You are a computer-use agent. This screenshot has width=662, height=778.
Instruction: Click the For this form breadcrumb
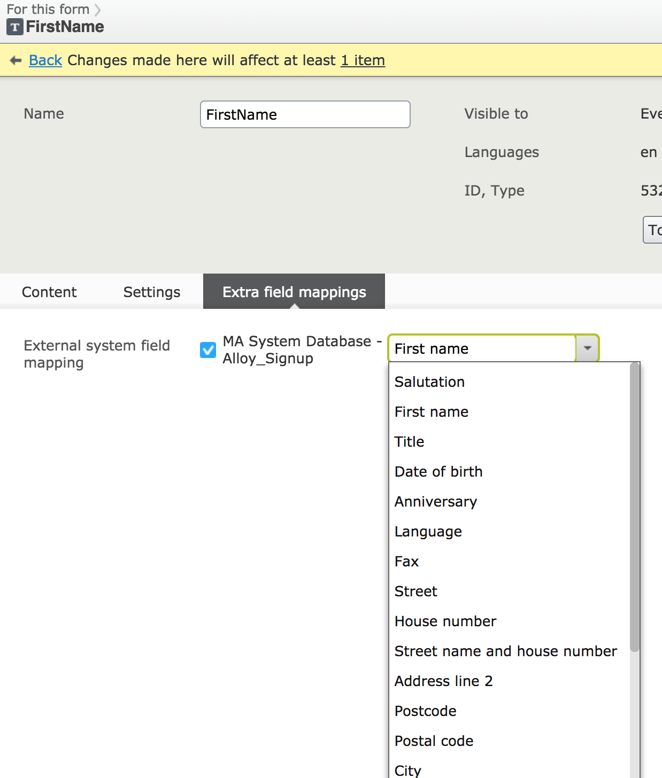[x=48, y=10]
